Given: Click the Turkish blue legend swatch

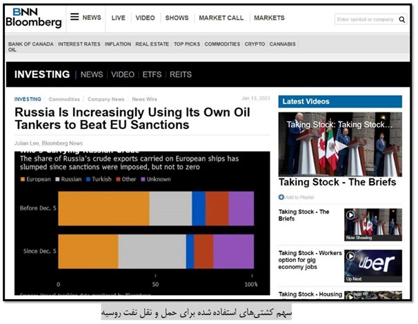Looking at the screenshot, I should pos(88,179).
